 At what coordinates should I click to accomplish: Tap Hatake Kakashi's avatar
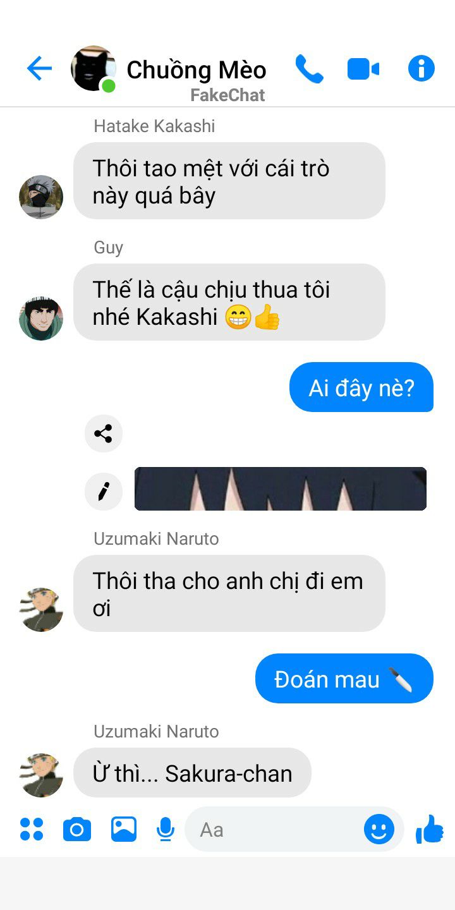[41, 197]
